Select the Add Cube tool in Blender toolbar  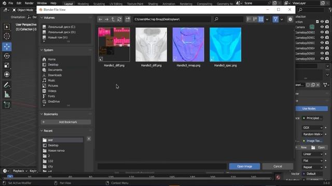(7, 105)
